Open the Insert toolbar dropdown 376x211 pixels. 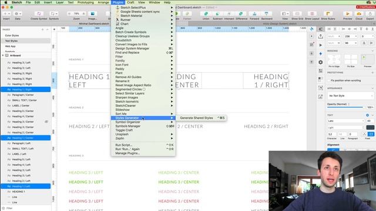pyautogui.click(x=6, y=13)
